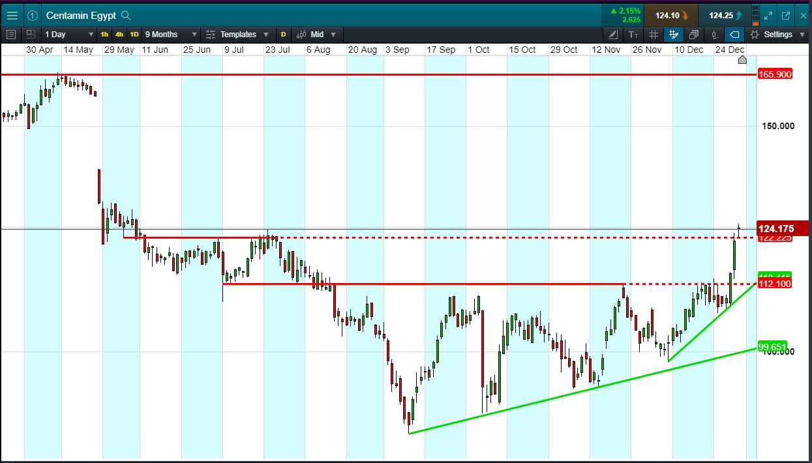This screenshot has height=463, width=812.
Task: Search for an instrument with the magnifier icon
Action: click(x=127, y=15)
